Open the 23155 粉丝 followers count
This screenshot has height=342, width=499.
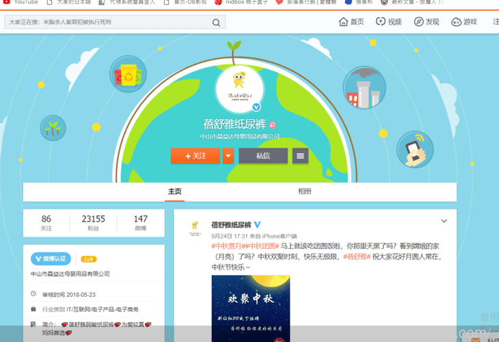(93, 223)
